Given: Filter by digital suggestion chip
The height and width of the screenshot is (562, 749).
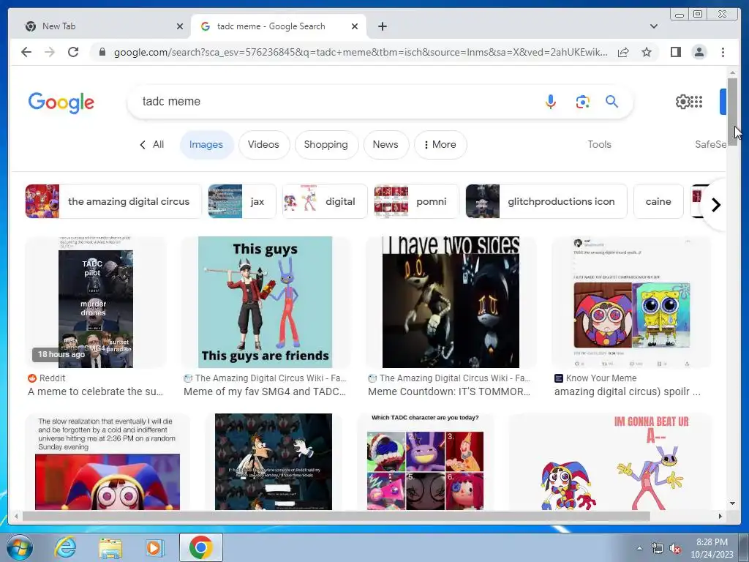Looking at the screenshot, I should (x=325, y=201).
